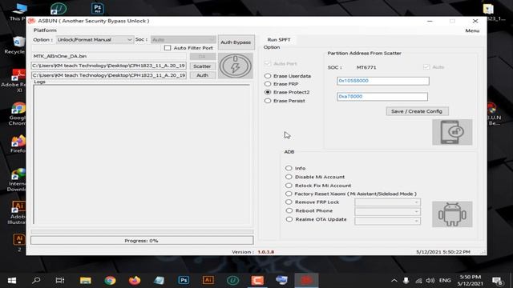Toggle the Auto Port checkbox
The width and height of the screenshot is (513, 288).
tap(268, 63)
